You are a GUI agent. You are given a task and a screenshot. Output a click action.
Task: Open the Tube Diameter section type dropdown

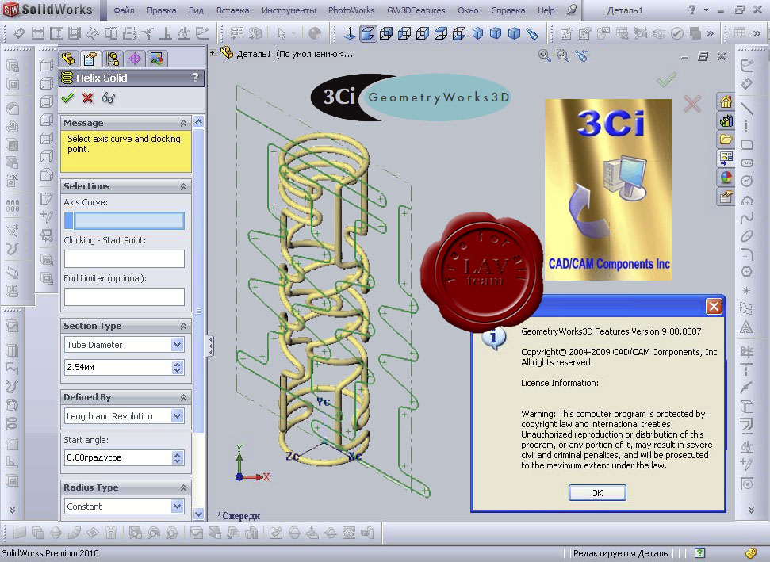point(178,345)
